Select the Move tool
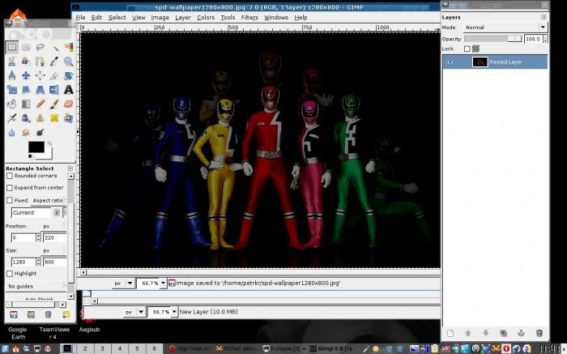 [x=26, y=75]
